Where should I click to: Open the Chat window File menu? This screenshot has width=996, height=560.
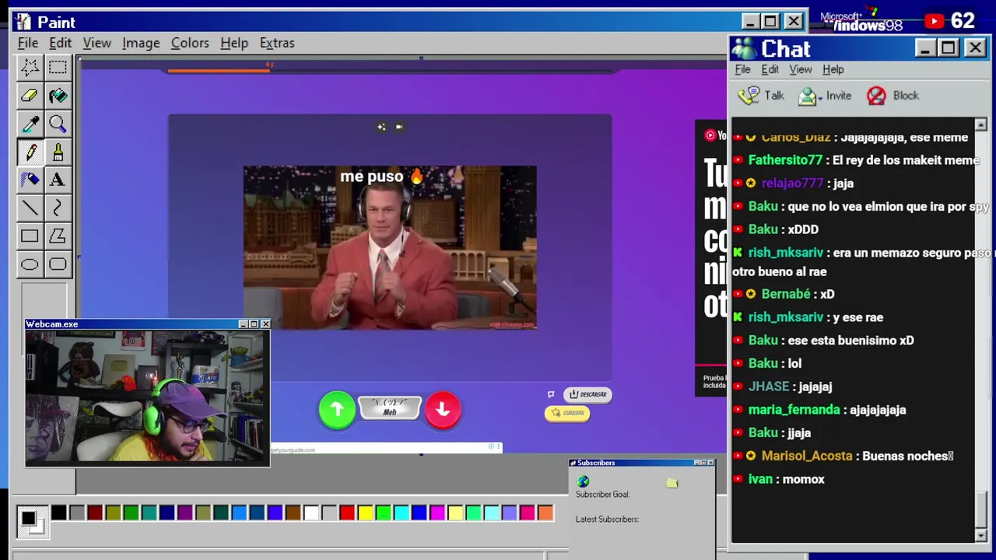tap(742, 69)
